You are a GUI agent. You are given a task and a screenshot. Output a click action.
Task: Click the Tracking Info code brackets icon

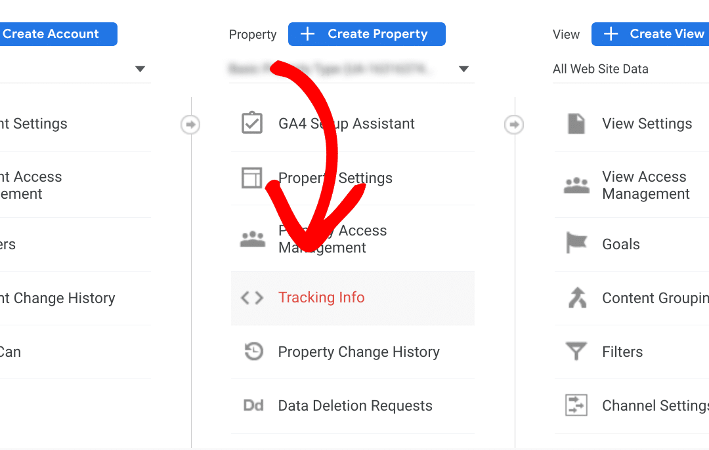point(252,298)
